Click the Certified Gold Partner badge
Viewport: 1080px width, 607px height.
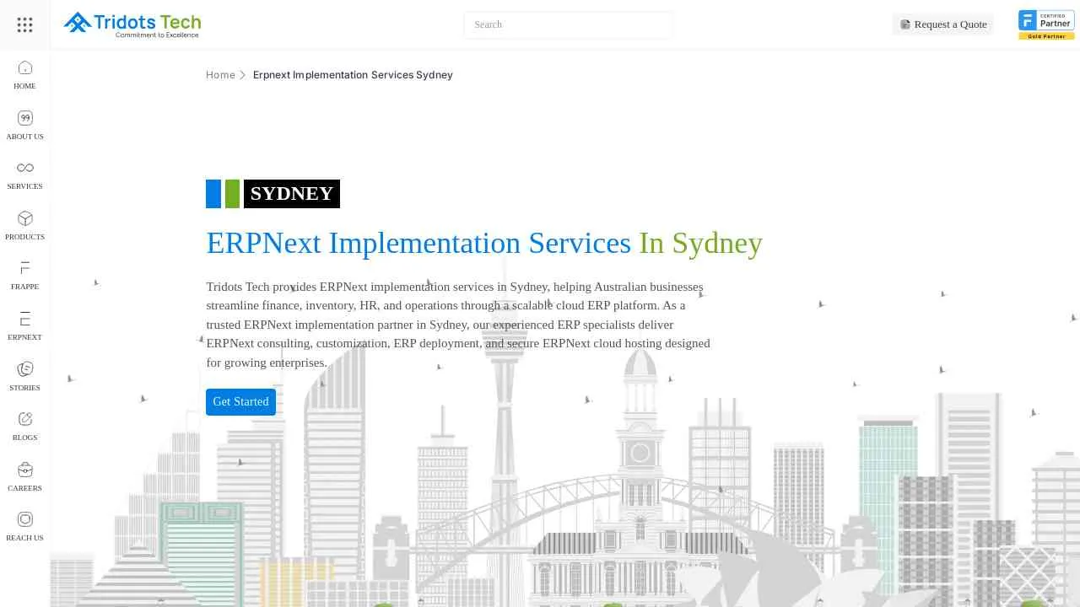click(1046, 24)
